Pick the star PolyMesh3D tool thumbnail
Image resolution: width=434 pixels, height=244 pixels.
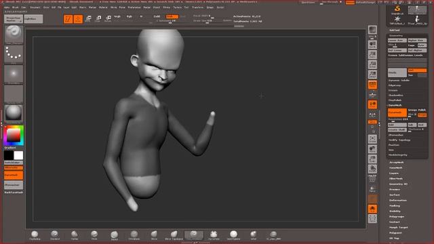[x=397, y=20]
